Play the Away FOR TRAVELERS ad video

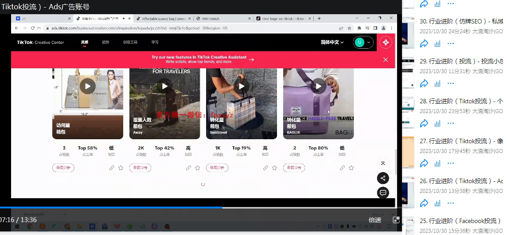(x=164, y=86)
